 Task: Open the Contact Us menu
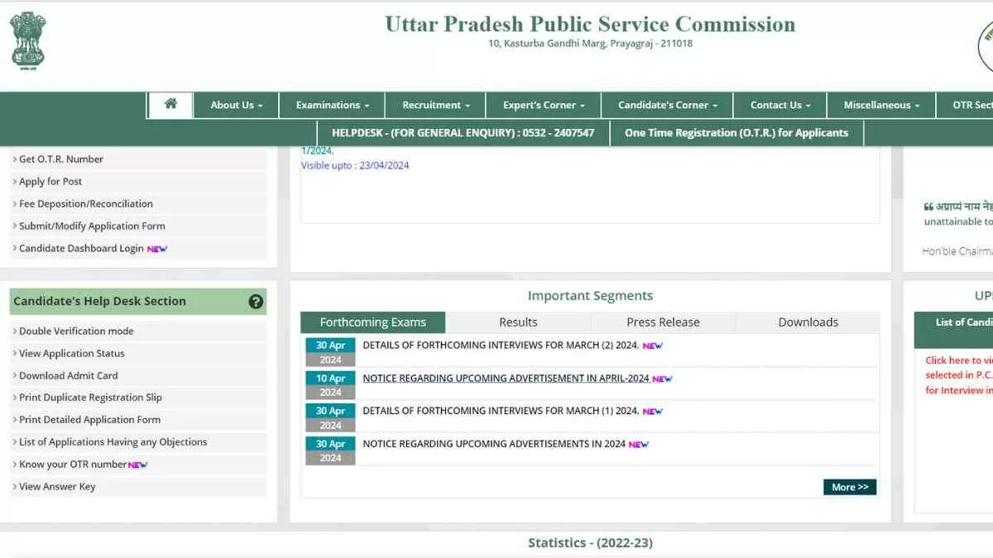click(x=780, y=105)
